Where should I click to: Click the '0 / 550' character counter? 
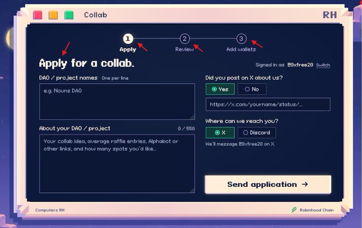tap(186, 128)
